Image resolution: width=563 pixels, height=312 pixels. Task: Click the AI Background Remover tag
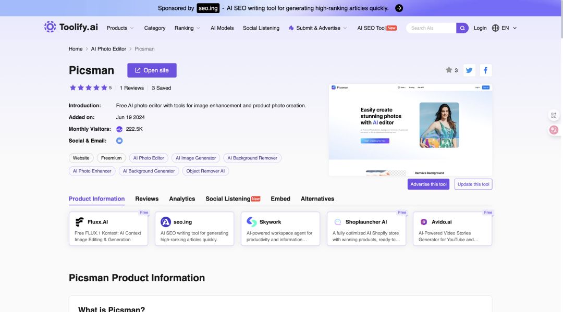(252, 158)
